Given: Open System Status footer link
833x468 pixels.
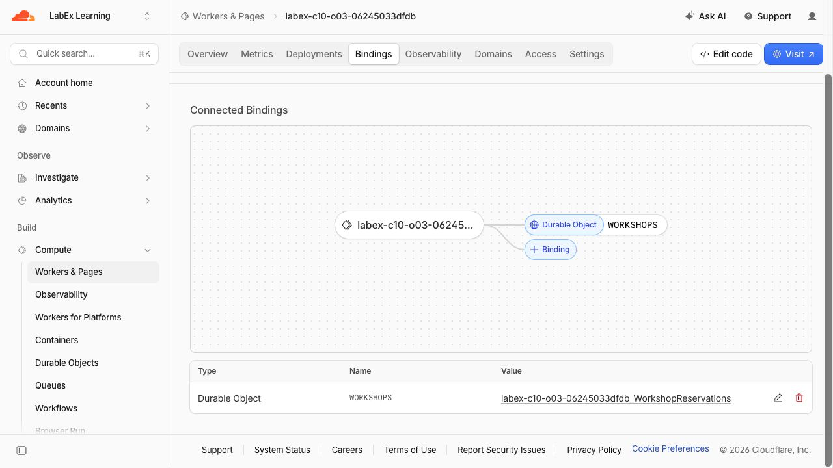Looking at the screenshot, I should [x=282, y=450].
